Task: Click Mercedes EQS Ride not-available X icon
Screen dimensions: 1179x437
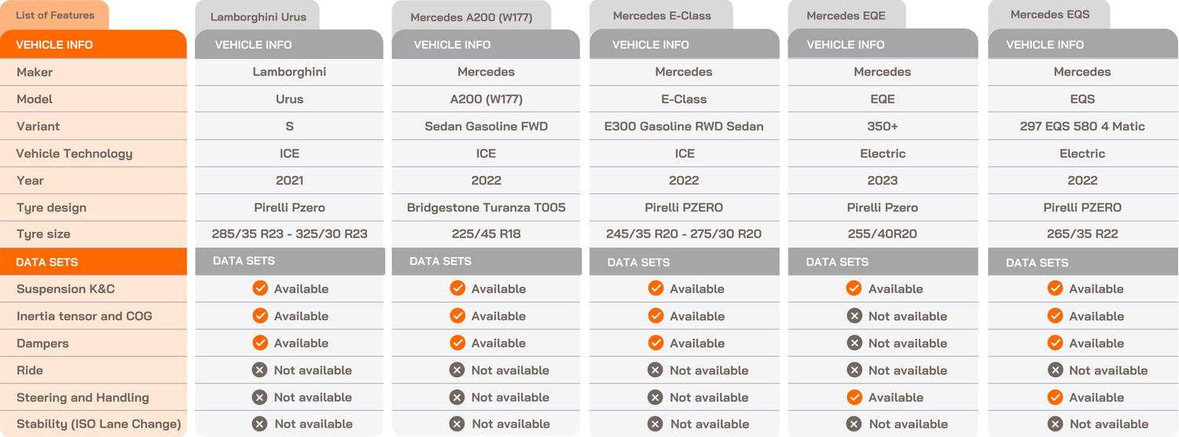Action: [x=1056, y=370]
